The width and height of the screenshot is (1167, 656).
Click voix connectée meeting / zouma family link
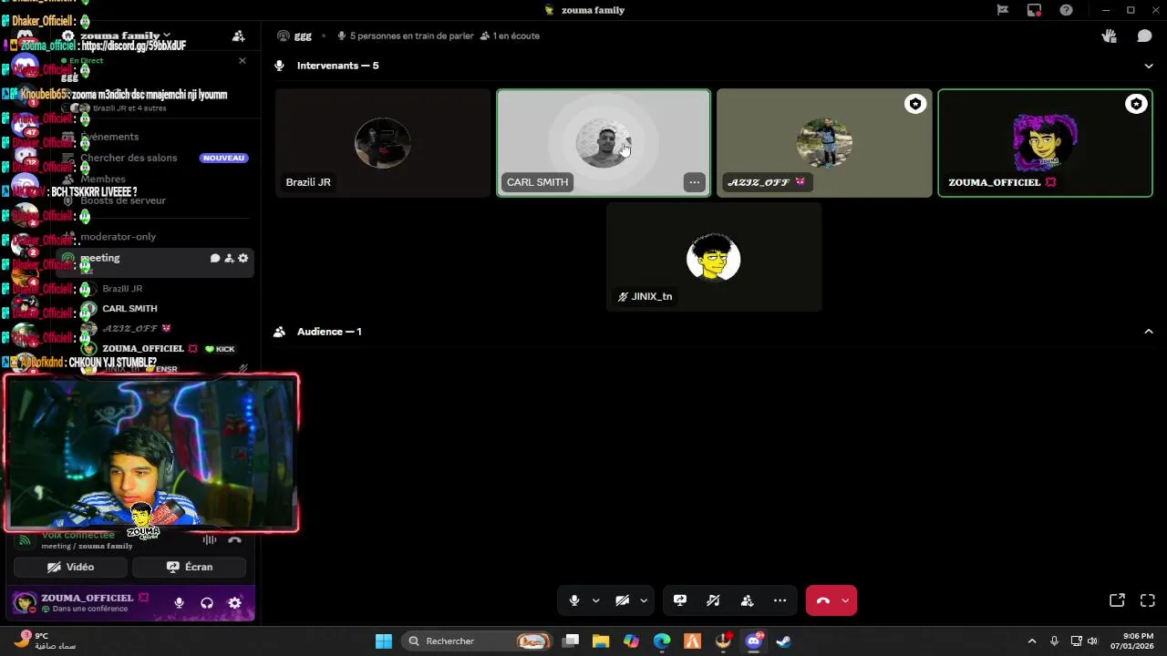point(87,546)
